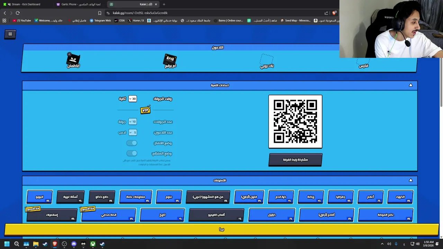443x249 pixels.
Task: Select the أعلام category
Action: tap(371, 197)
